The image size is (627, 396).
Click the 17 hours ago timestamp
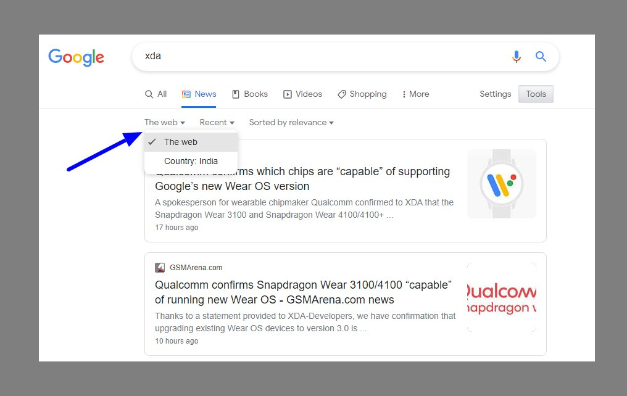click(176, 228)
